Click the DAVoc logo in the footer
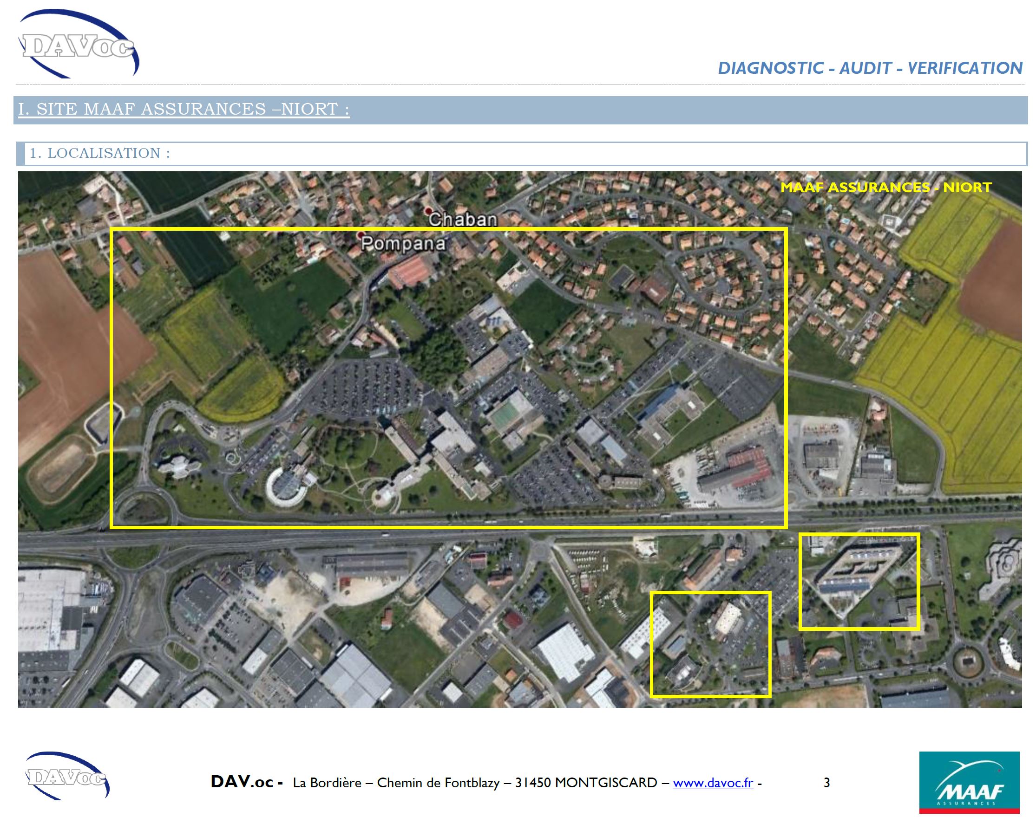Image resolution: width=1036 pixels, height=817 pixels. (67, 776)
